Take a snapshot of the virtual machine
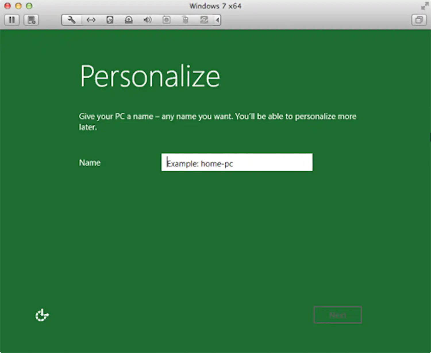The image size is (431, 353). click(x=31, y=20)
